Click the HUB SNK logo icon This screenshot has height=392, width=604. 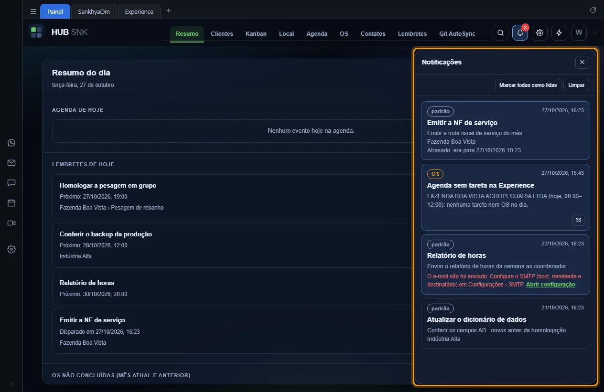(x=36, y=32)
